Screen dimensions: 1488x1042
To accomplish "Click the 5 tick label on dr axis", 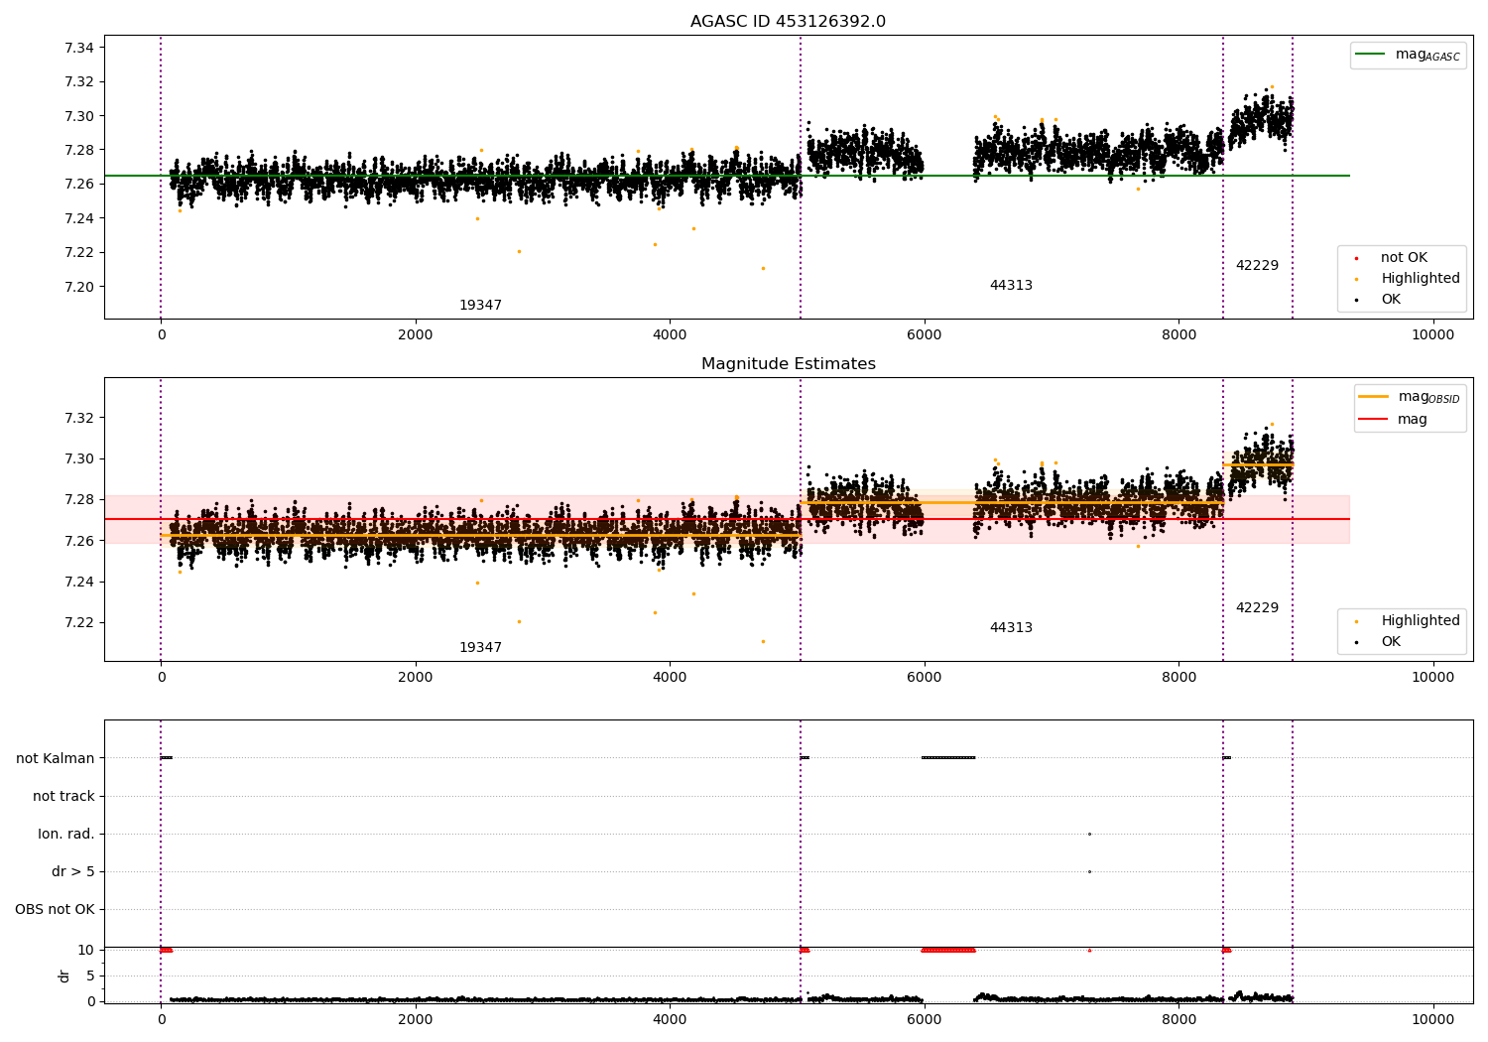I will tap(90, 977).
